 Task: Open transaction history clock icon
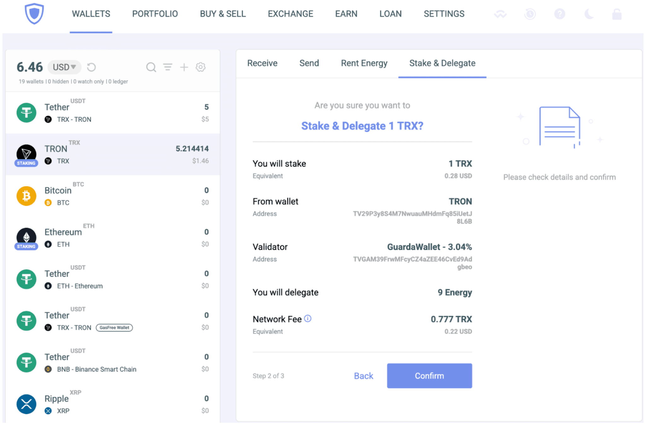[530, 14]
